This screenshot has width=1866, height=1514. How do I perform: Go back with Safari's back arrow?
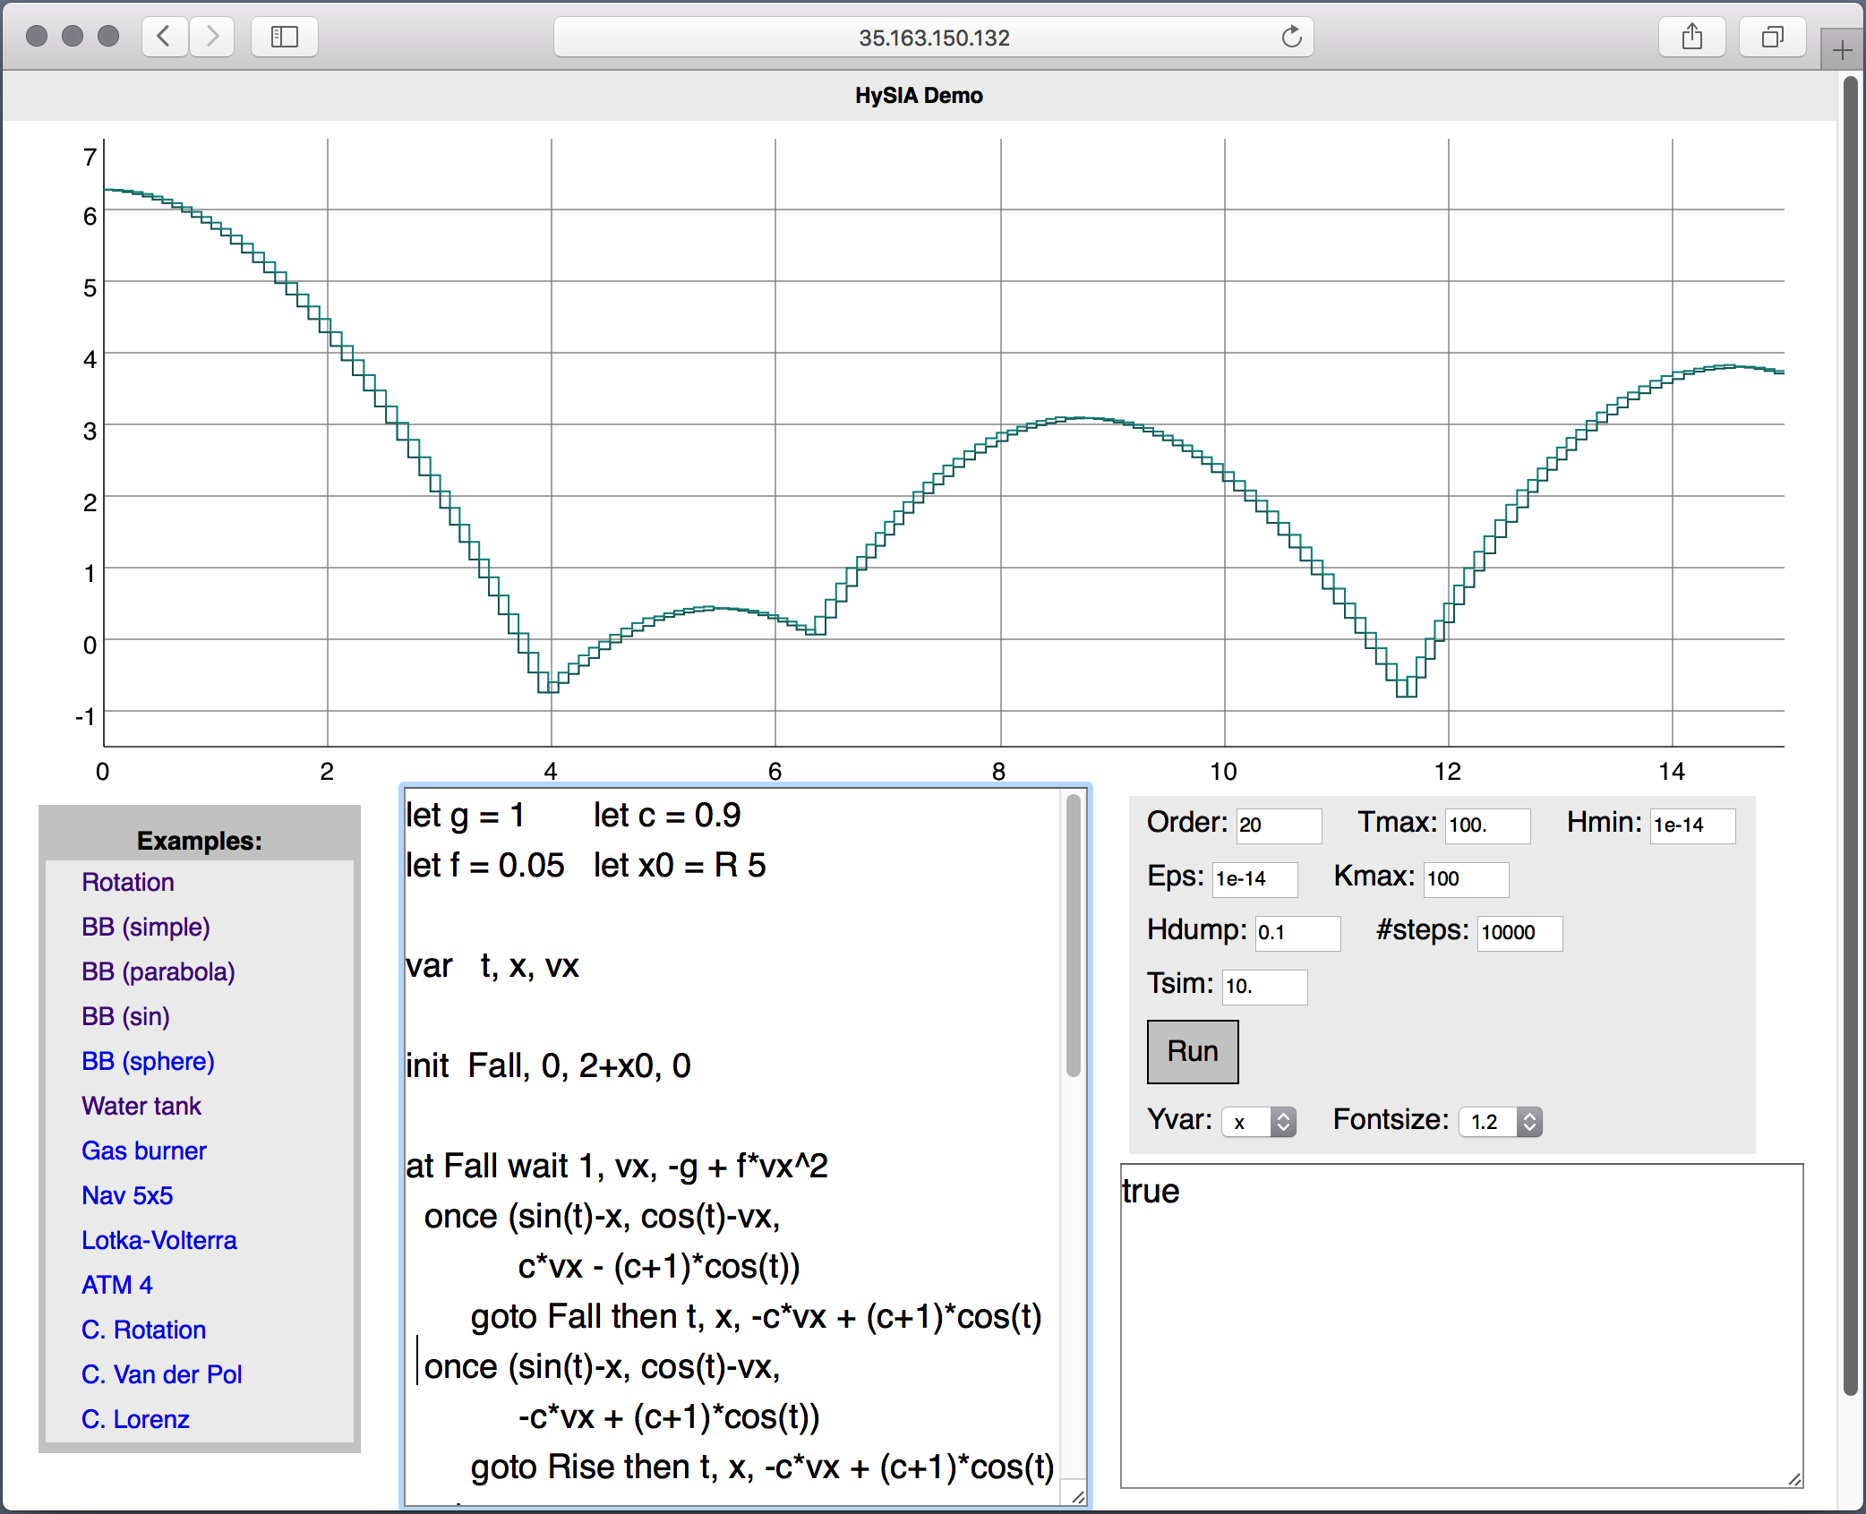(165, 37)
